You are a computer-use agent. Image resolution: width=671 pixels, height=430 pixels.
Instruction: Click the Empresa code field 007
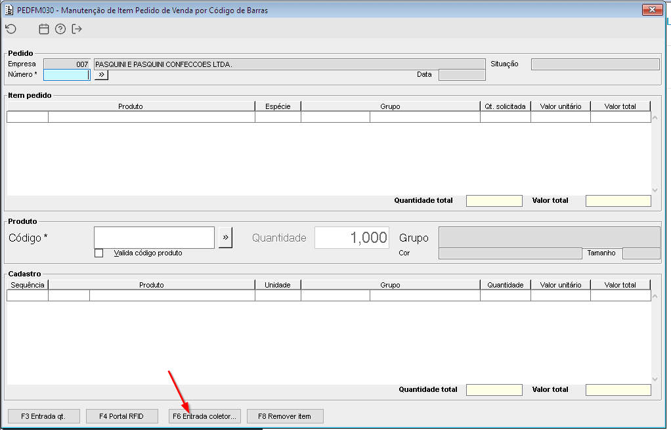[67, 64]
